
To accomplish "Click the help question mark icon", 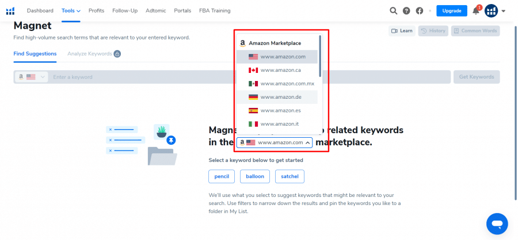I will tap(406, 11).
